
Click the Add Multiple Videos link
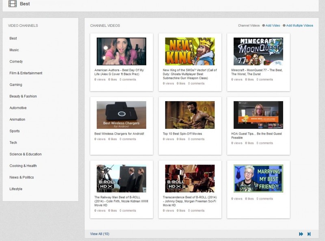coord(299,26)
